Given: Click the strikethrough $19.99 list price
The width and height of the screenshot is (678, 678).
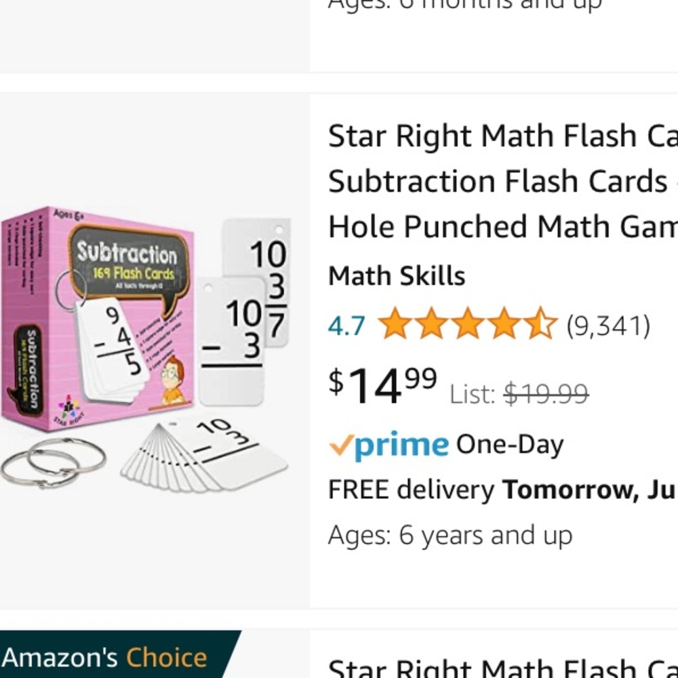Looking at the screenshot, I should coord(546,393).
